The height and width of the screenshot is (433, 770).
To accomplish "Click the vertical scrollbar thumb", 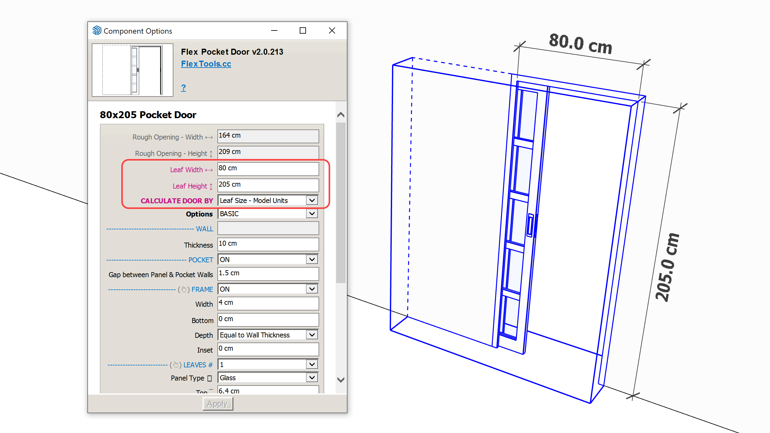I will coord(341,203).
